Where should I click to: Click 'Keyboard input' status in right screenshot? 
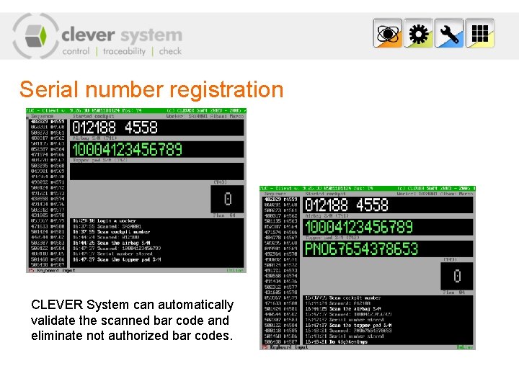click(288, 347)
